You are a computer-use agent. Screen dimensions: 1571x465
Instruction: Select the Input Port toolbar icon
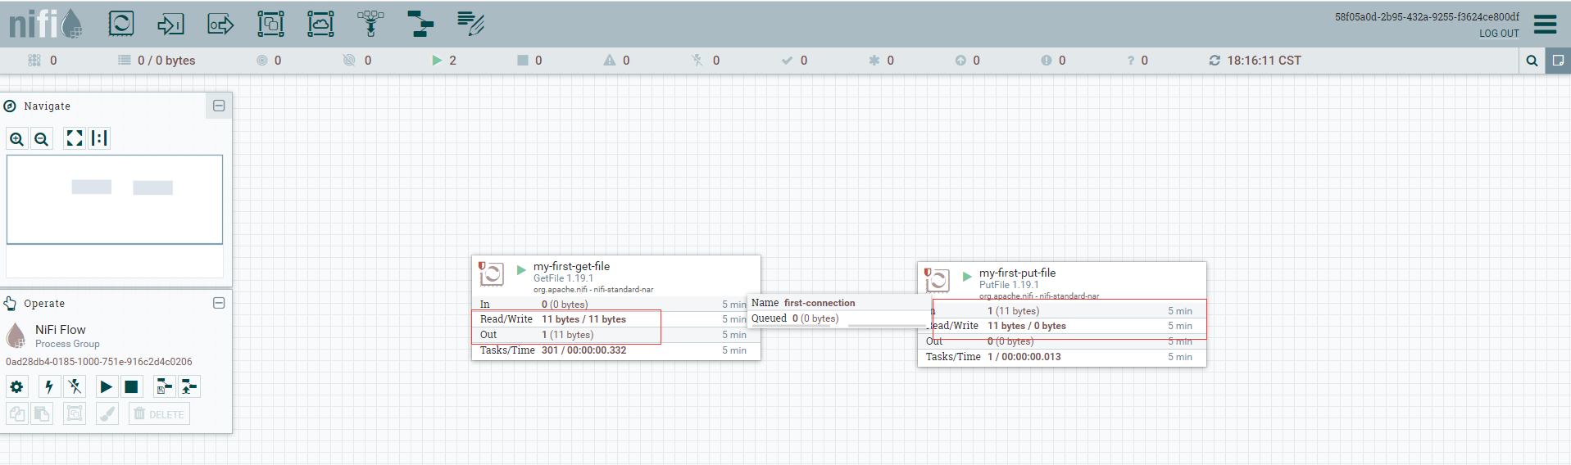click(x=170, y=24)
